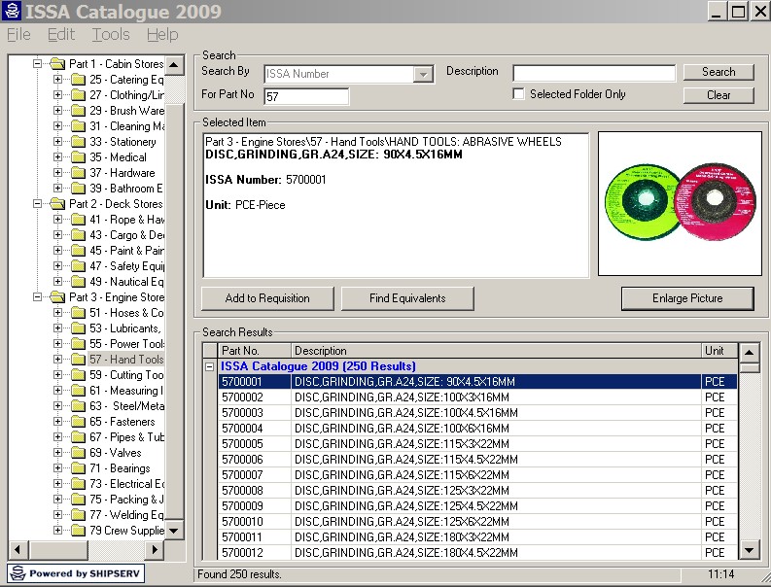
Task: Collapse ISSA Catalogue 2009 results group
Action: pyautogui.click(x=210, y=366)
